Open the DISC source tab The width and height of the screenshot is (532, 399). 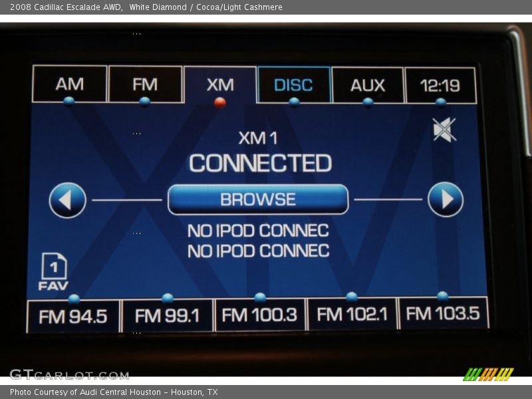(293, 85)
